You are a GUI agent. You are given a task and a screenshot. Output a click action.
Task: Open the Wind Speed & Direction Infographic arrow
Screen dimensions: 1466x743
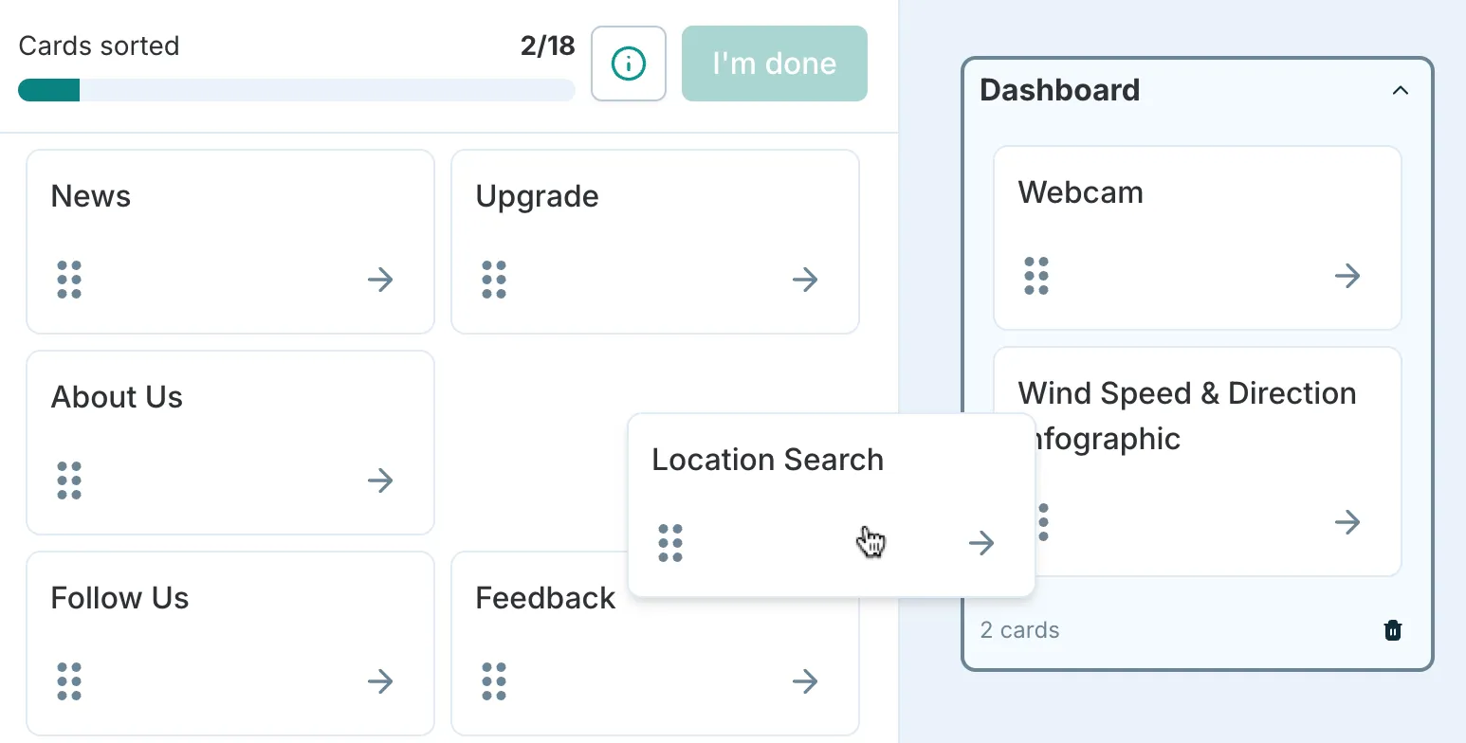click(x=1347, y=522)
